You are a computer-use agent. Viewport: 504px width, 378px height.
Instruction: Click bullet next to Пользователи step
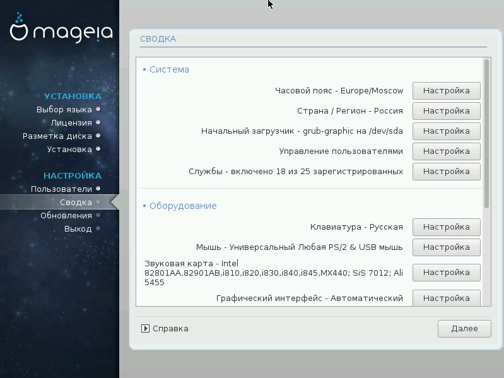(98, 189)
